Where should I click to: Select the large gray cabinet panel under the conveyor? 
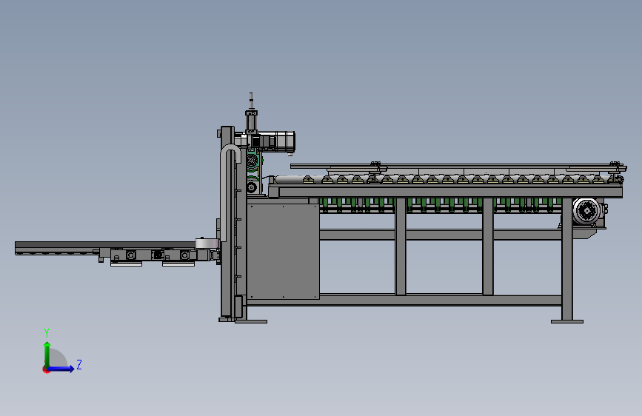(x=283, y=252)
